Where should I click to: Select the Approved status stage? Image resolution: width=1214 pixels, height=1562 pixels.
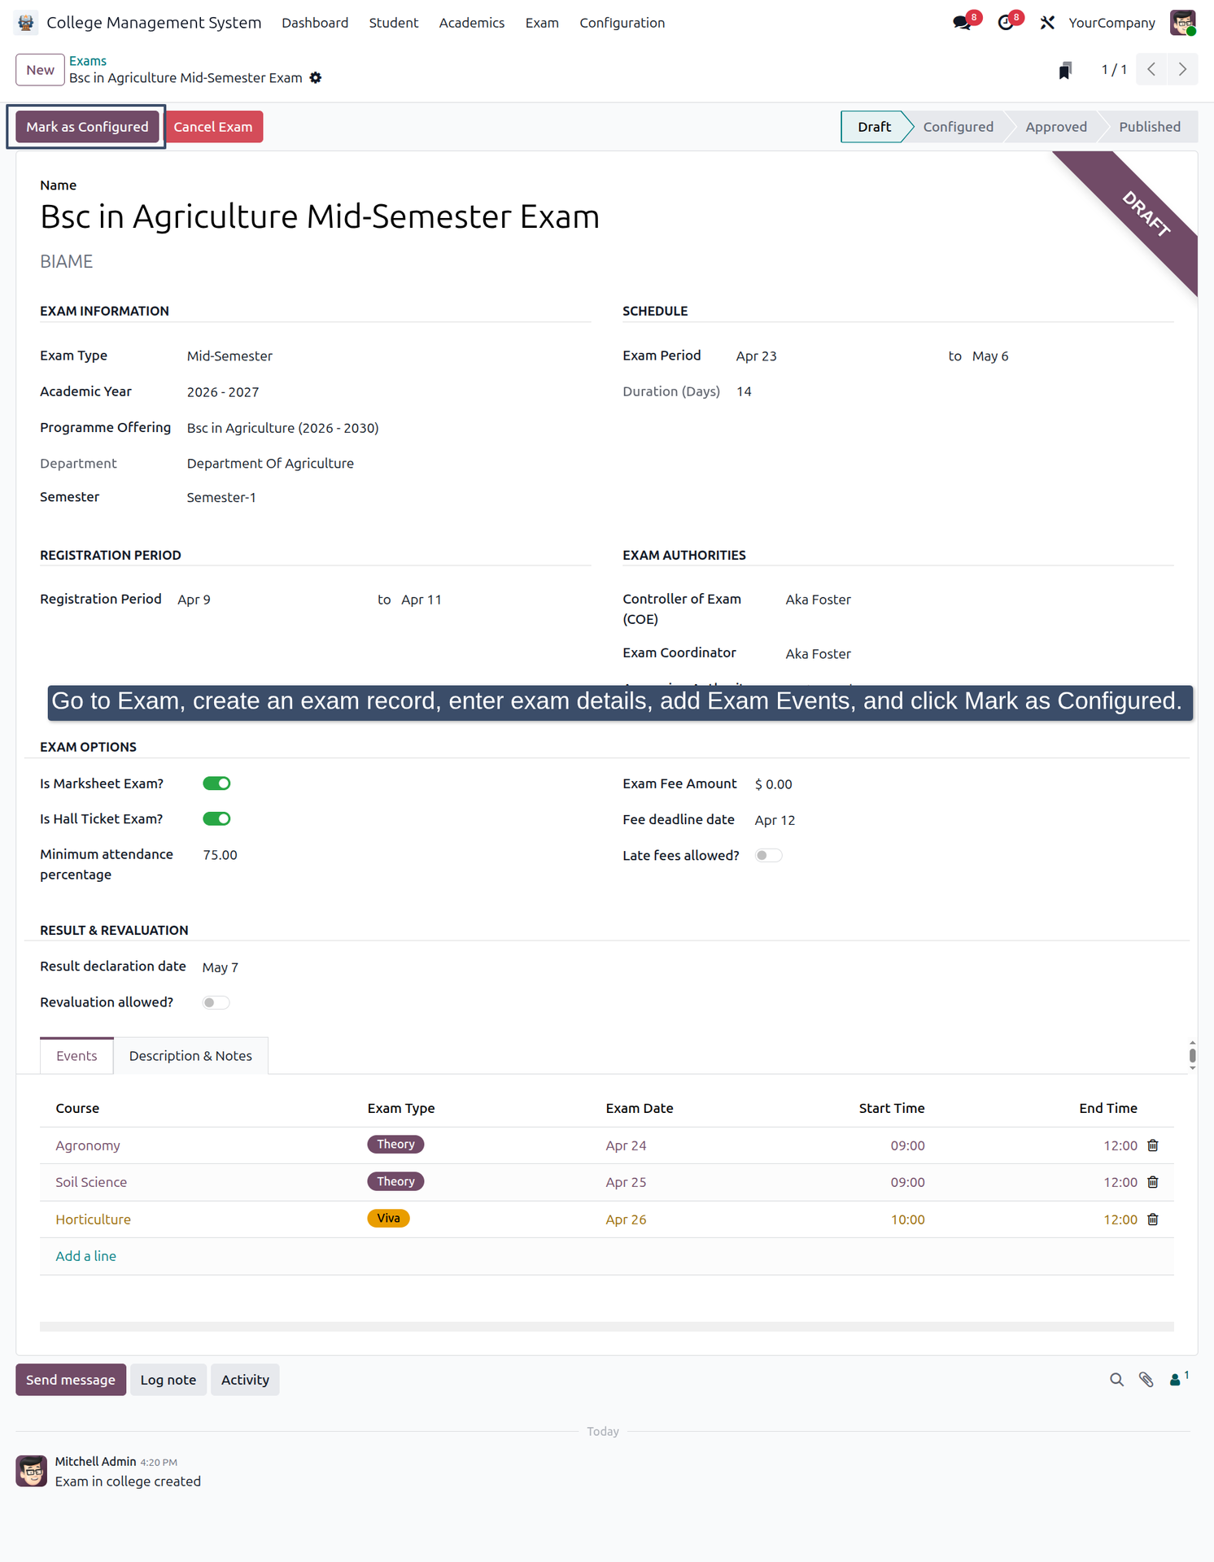tap(1055, 127)
